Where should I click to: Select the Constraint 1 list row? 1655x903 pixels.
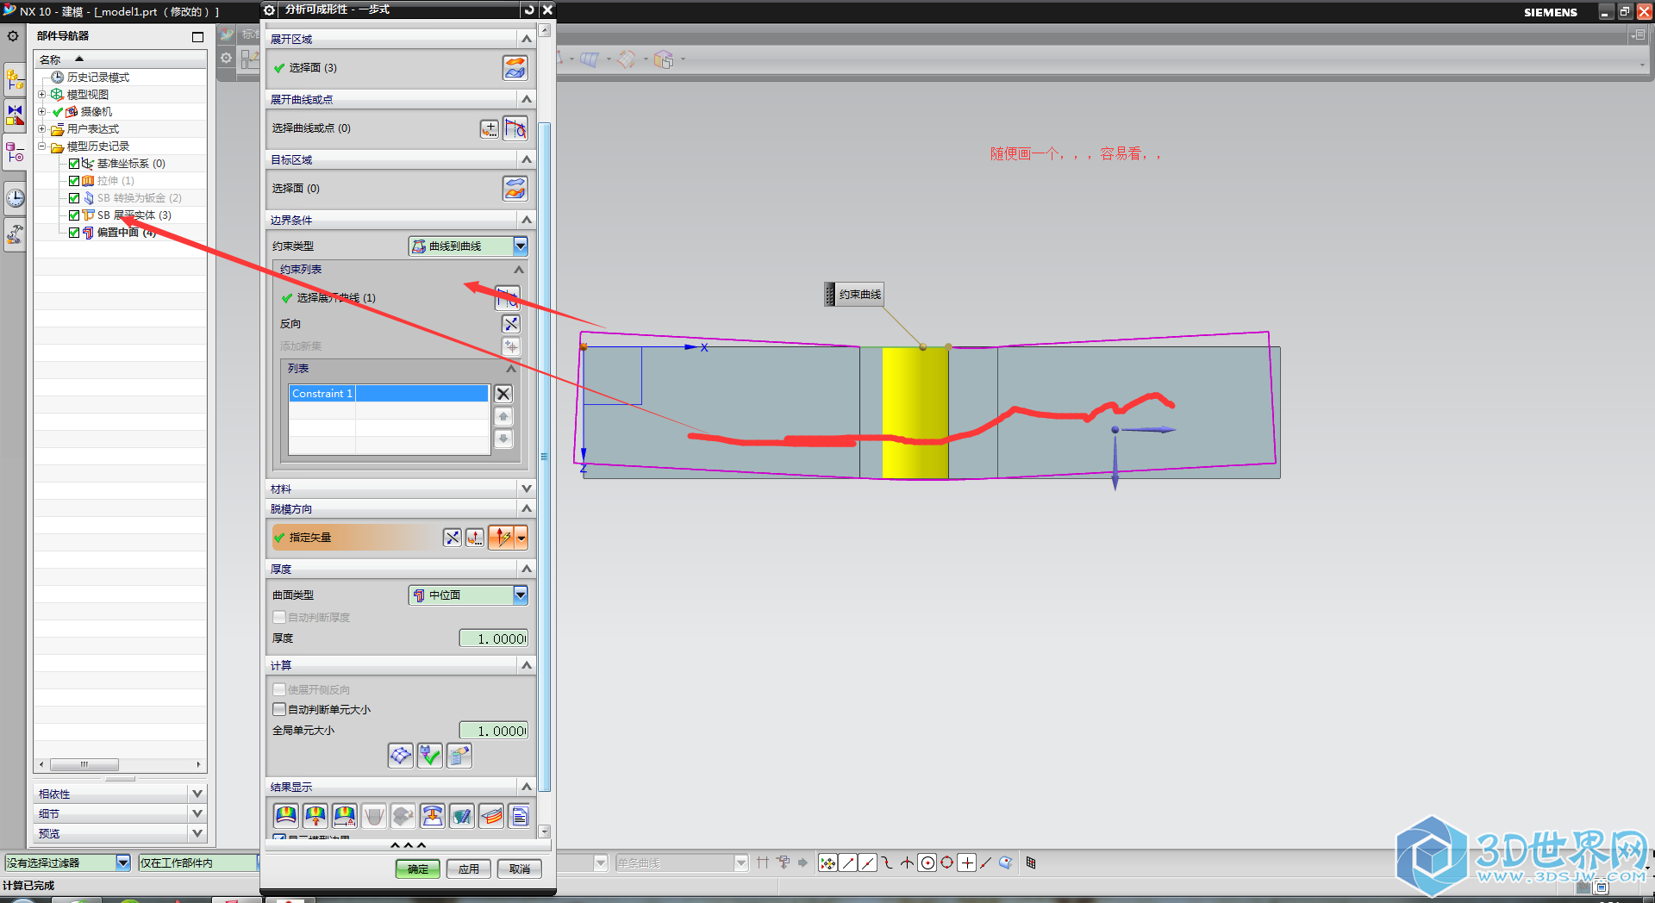tap(389, 394)
